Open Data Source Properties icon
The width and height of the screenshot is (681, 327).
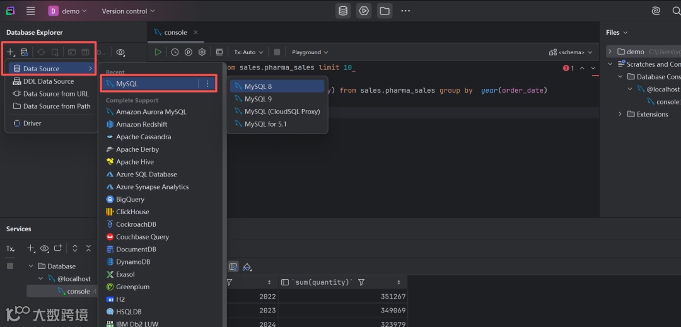click(x=25, y=52)
